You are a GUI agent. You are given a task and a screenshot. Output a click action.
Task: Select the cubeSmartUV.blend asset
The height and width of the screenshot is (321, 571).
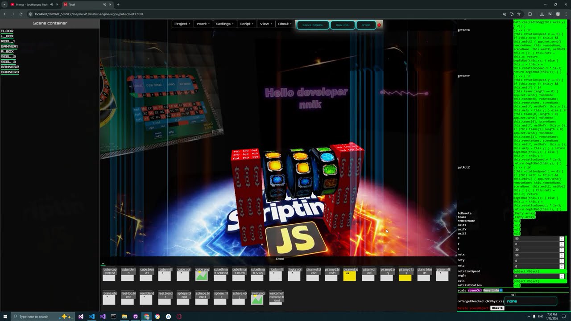(x=220, y=274)
